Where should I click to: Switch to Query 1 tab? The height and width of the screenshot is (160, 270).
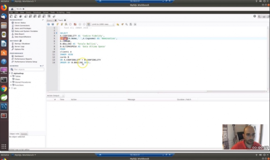[x=50, y=20]
